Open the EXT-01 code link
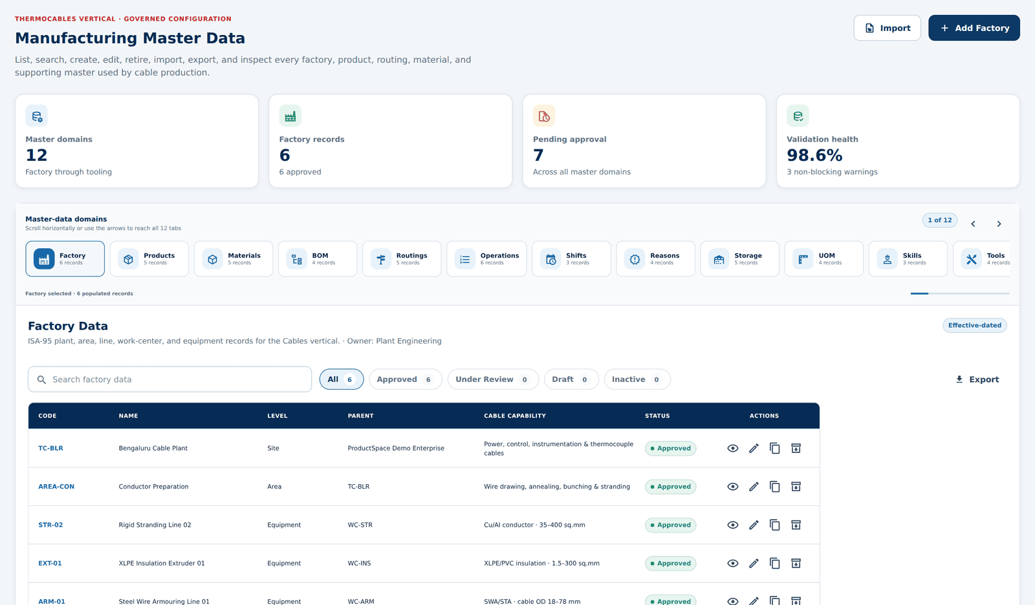This screenshot has height=605, width=1035. (50, 563)
